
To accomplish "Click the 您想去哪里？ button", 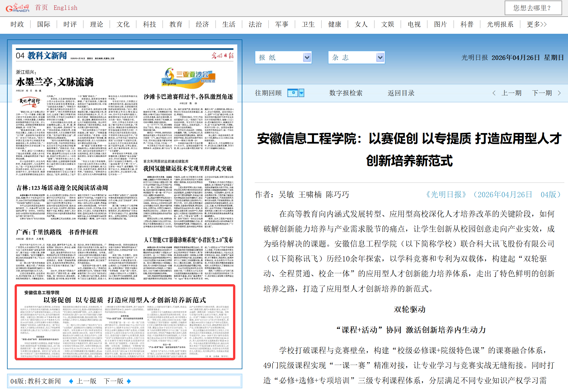I will tap(533, 8).
